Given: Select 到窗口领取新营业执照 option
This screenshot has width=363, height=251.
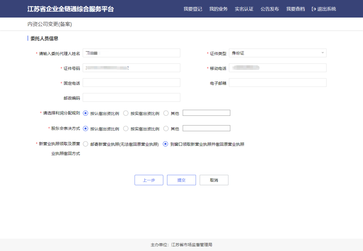Looking at the screenshot, I should (165, 144).
